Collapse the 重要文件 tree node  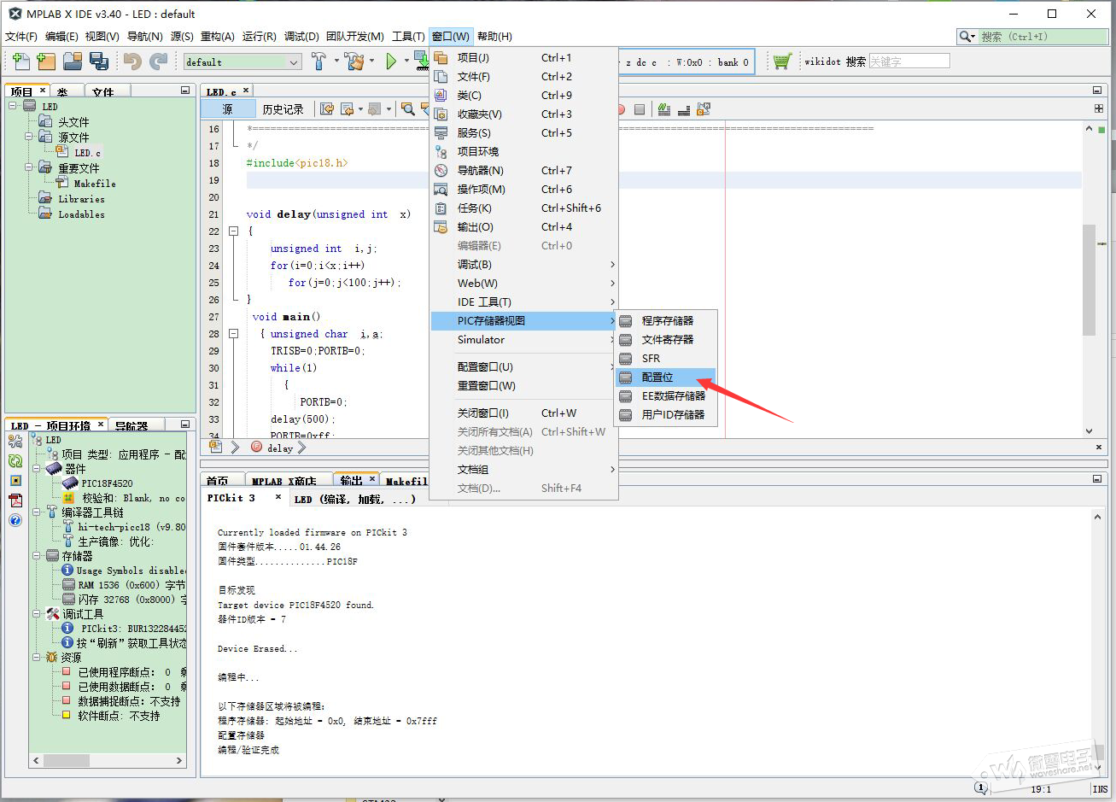coord(30,168)
